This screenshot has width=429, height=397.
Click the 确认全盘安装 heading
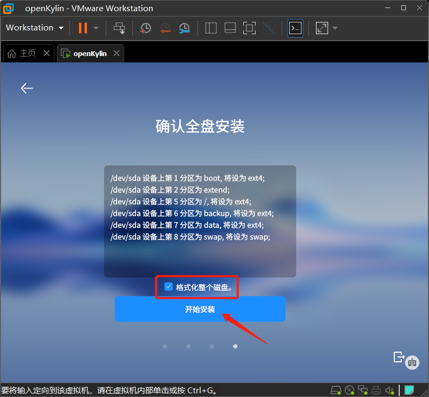[x=200, y=126]
